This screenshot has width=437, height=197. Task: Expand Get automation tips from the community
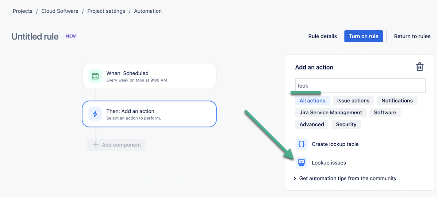tap(345, 178)
